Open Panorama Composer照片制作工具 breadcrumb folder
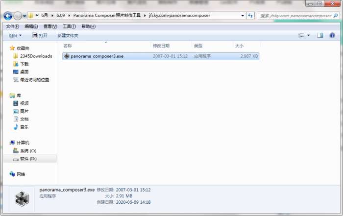 pyautogui.click(x=107, y=15)
